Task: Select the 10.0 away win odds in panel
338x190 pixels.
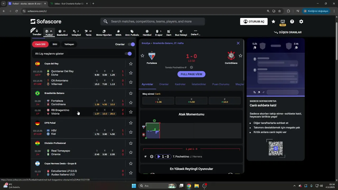Action: [x=224, y=101]
